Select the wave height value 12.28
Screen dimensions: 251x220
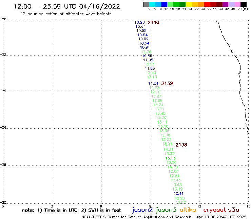[x=180, y=198]
